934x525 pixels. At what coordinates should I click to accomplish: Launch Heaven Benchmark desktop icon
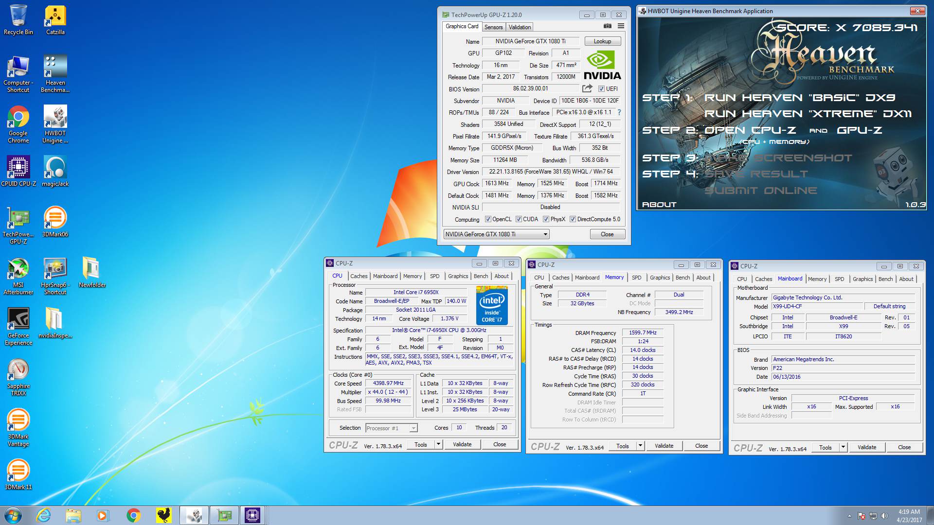point(55,74)
